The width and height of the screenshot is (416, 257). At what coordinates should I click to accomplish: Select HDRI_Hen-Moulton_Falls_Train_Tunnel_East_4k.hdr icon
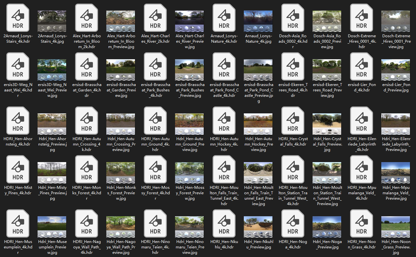224,170
